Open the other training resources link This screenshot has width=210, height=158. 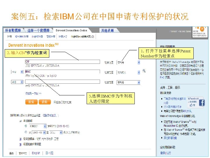172,107
